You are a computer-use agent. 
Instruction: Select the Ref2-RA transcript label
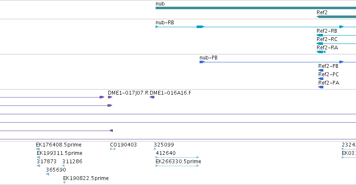coord(327,48)
